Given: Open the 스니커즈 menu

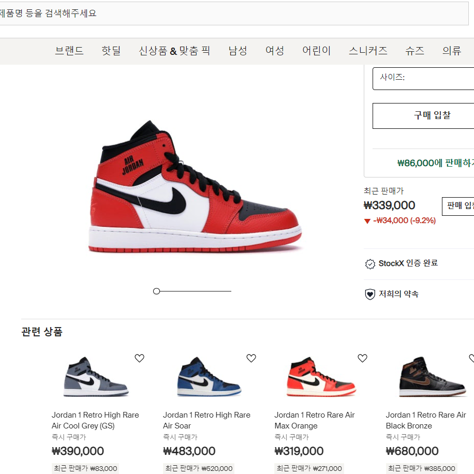Looking at the screenshot, I should pos(368,51).
